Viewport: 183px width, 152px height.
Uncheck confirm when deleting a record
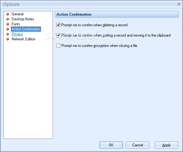58,25
